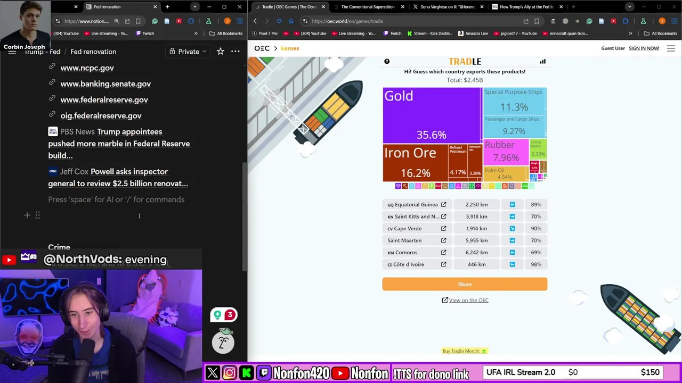Click the Instagram icon in stream overlay
This screenshot has height=383, width=682.
[229, 373]
